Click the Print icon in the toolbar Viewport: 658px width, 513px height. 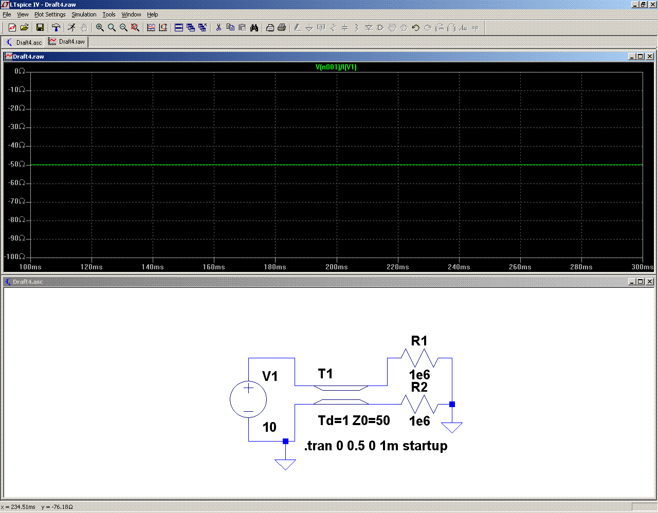(x=282, y=28)
